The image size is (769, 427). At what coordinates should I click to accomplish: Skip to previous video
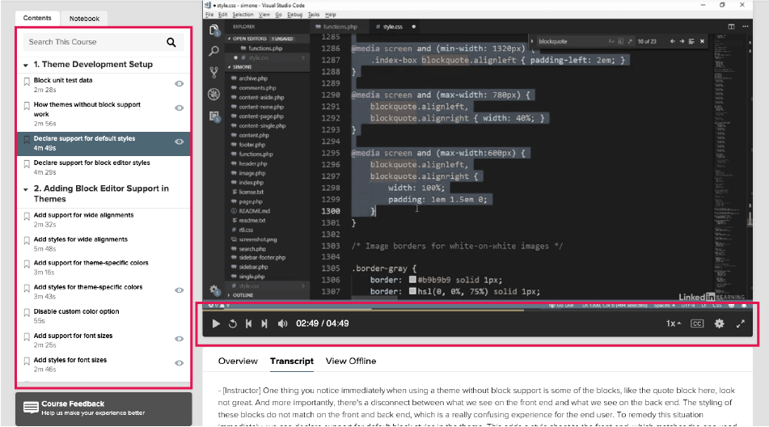pos(249,323)
